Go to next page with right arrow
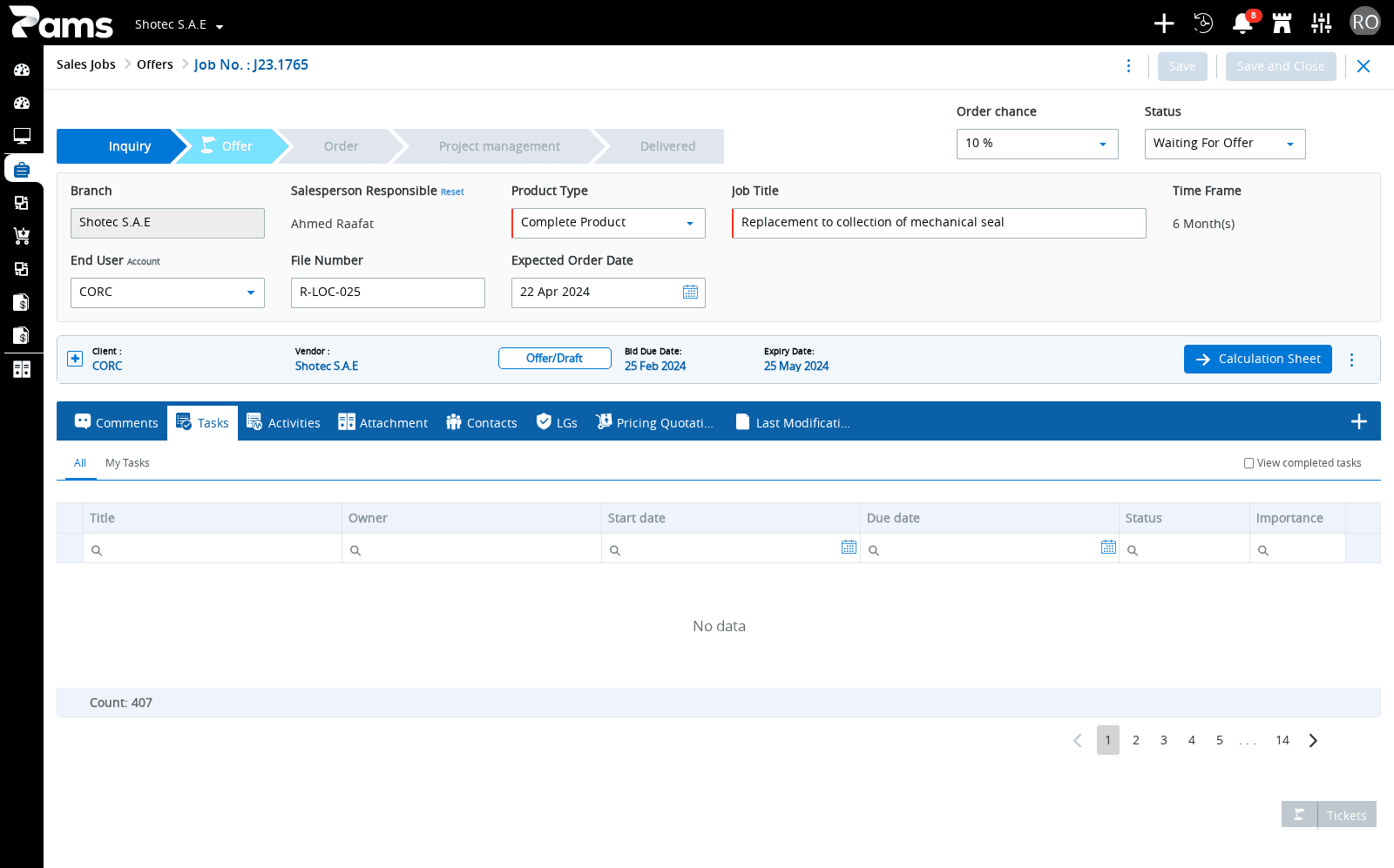This screenshot has width=1394, height=868. [x=1313, y=741]
